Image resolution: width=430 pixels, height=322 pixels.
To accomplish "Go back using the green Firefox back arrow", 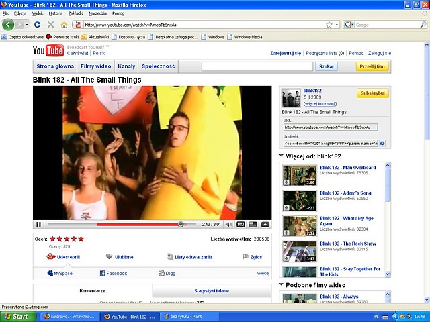I will click(8, 25).
